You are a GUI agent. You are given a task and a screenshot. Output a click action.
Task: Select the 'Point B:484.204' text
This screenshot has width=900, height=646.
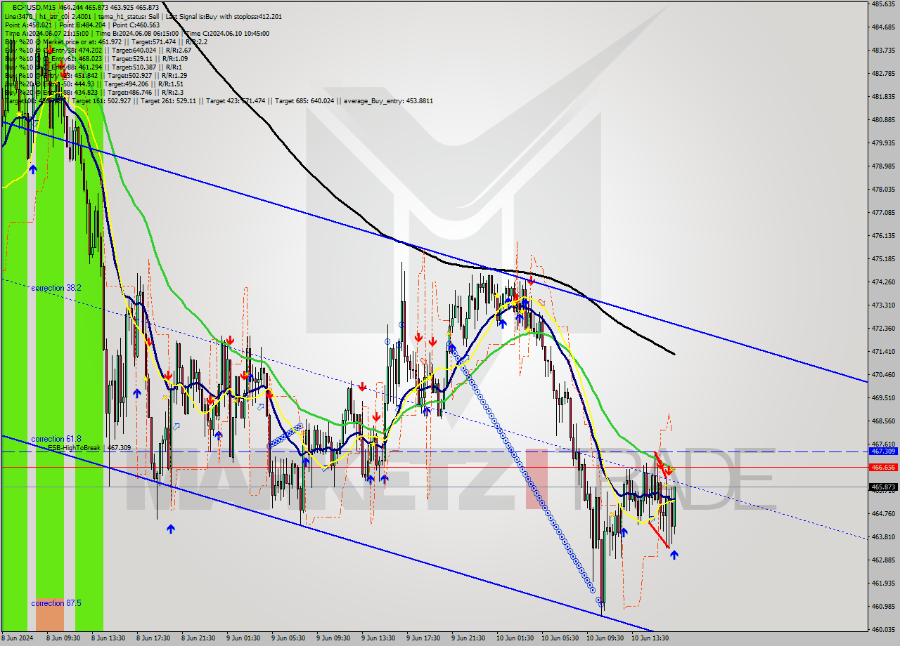click(82, 25)
